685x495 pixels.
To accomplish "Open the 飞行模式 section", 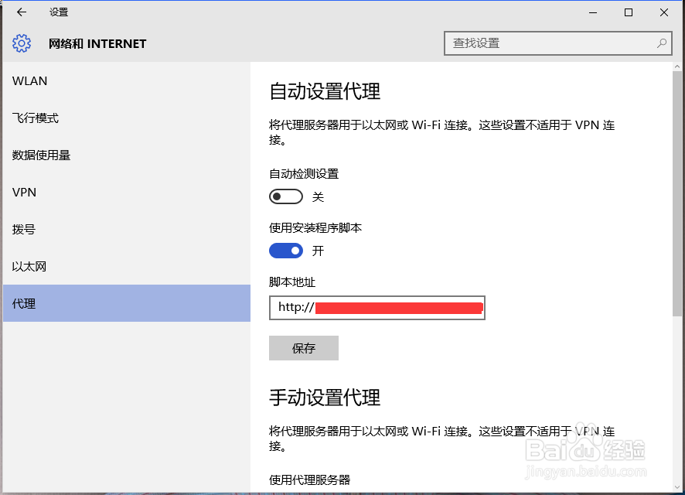I will [126, 118].
